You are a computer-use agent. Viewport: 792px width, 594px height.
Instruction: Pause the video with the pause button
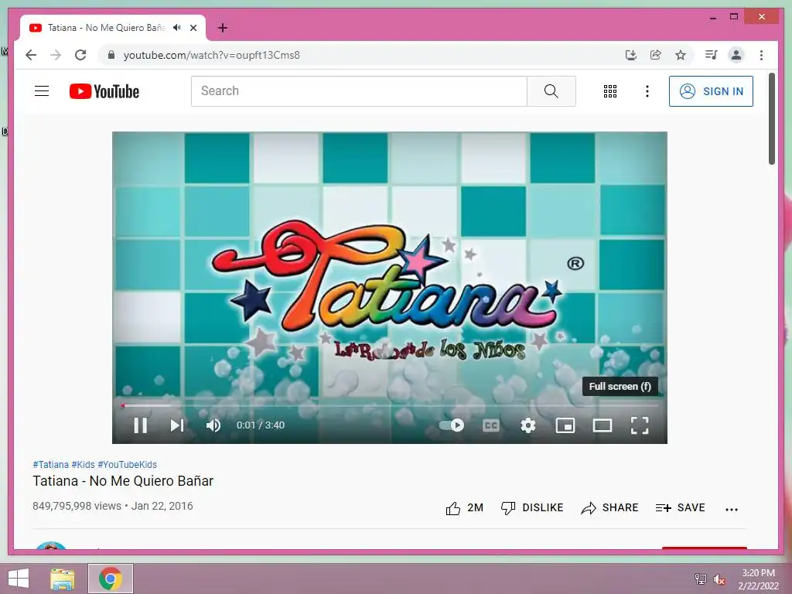pyautogui.click(x=141, y=425)
